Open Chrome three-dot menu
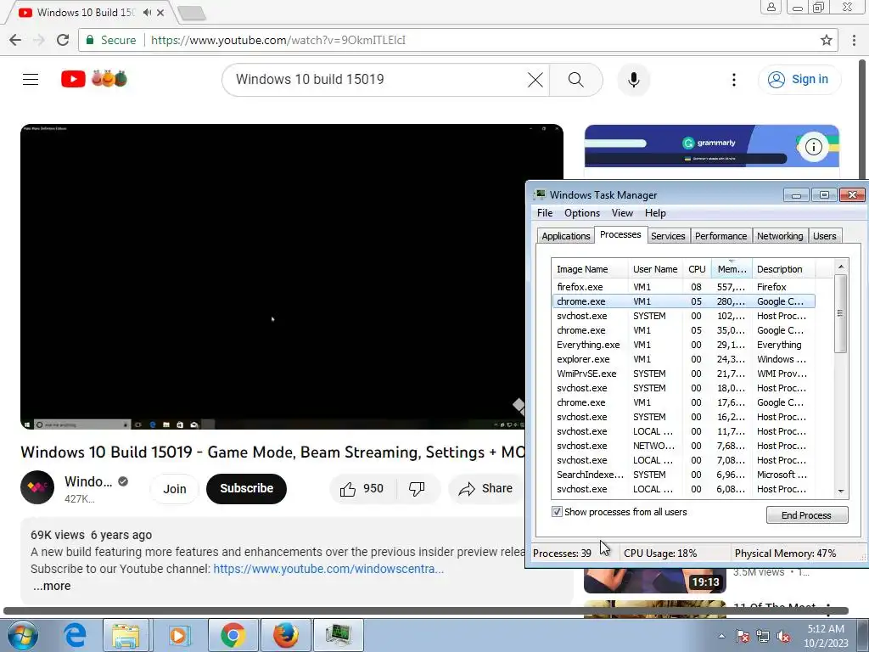 click(x=854, y=40)
